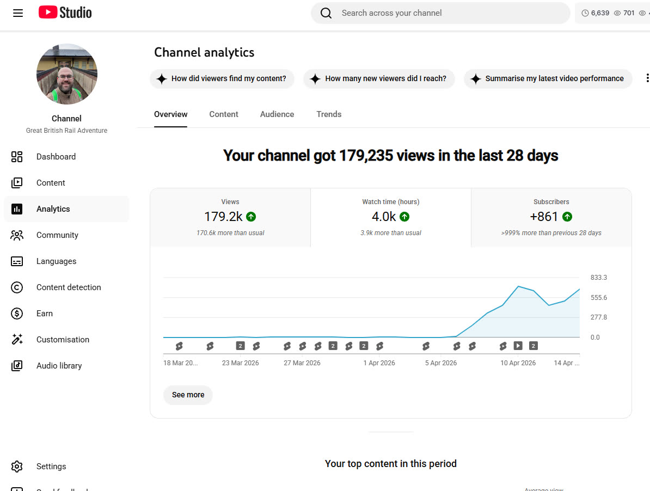Click 'Your top content in this period' heading
650x491 pixels.
pos(391,464)
